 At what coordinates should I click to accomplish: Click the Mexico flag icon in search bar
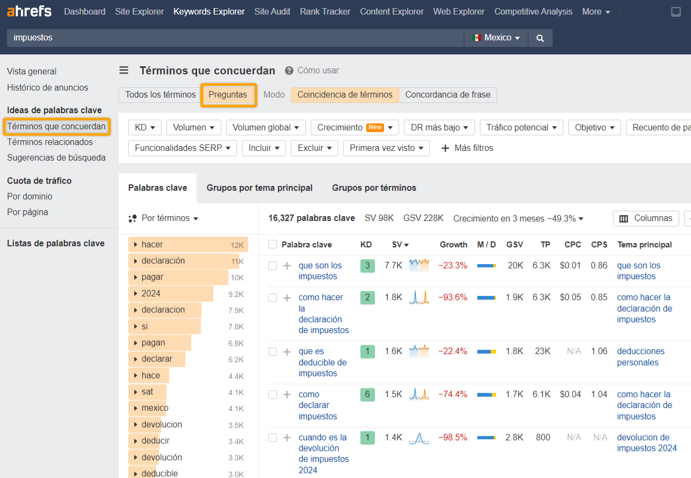coord(477,38)
